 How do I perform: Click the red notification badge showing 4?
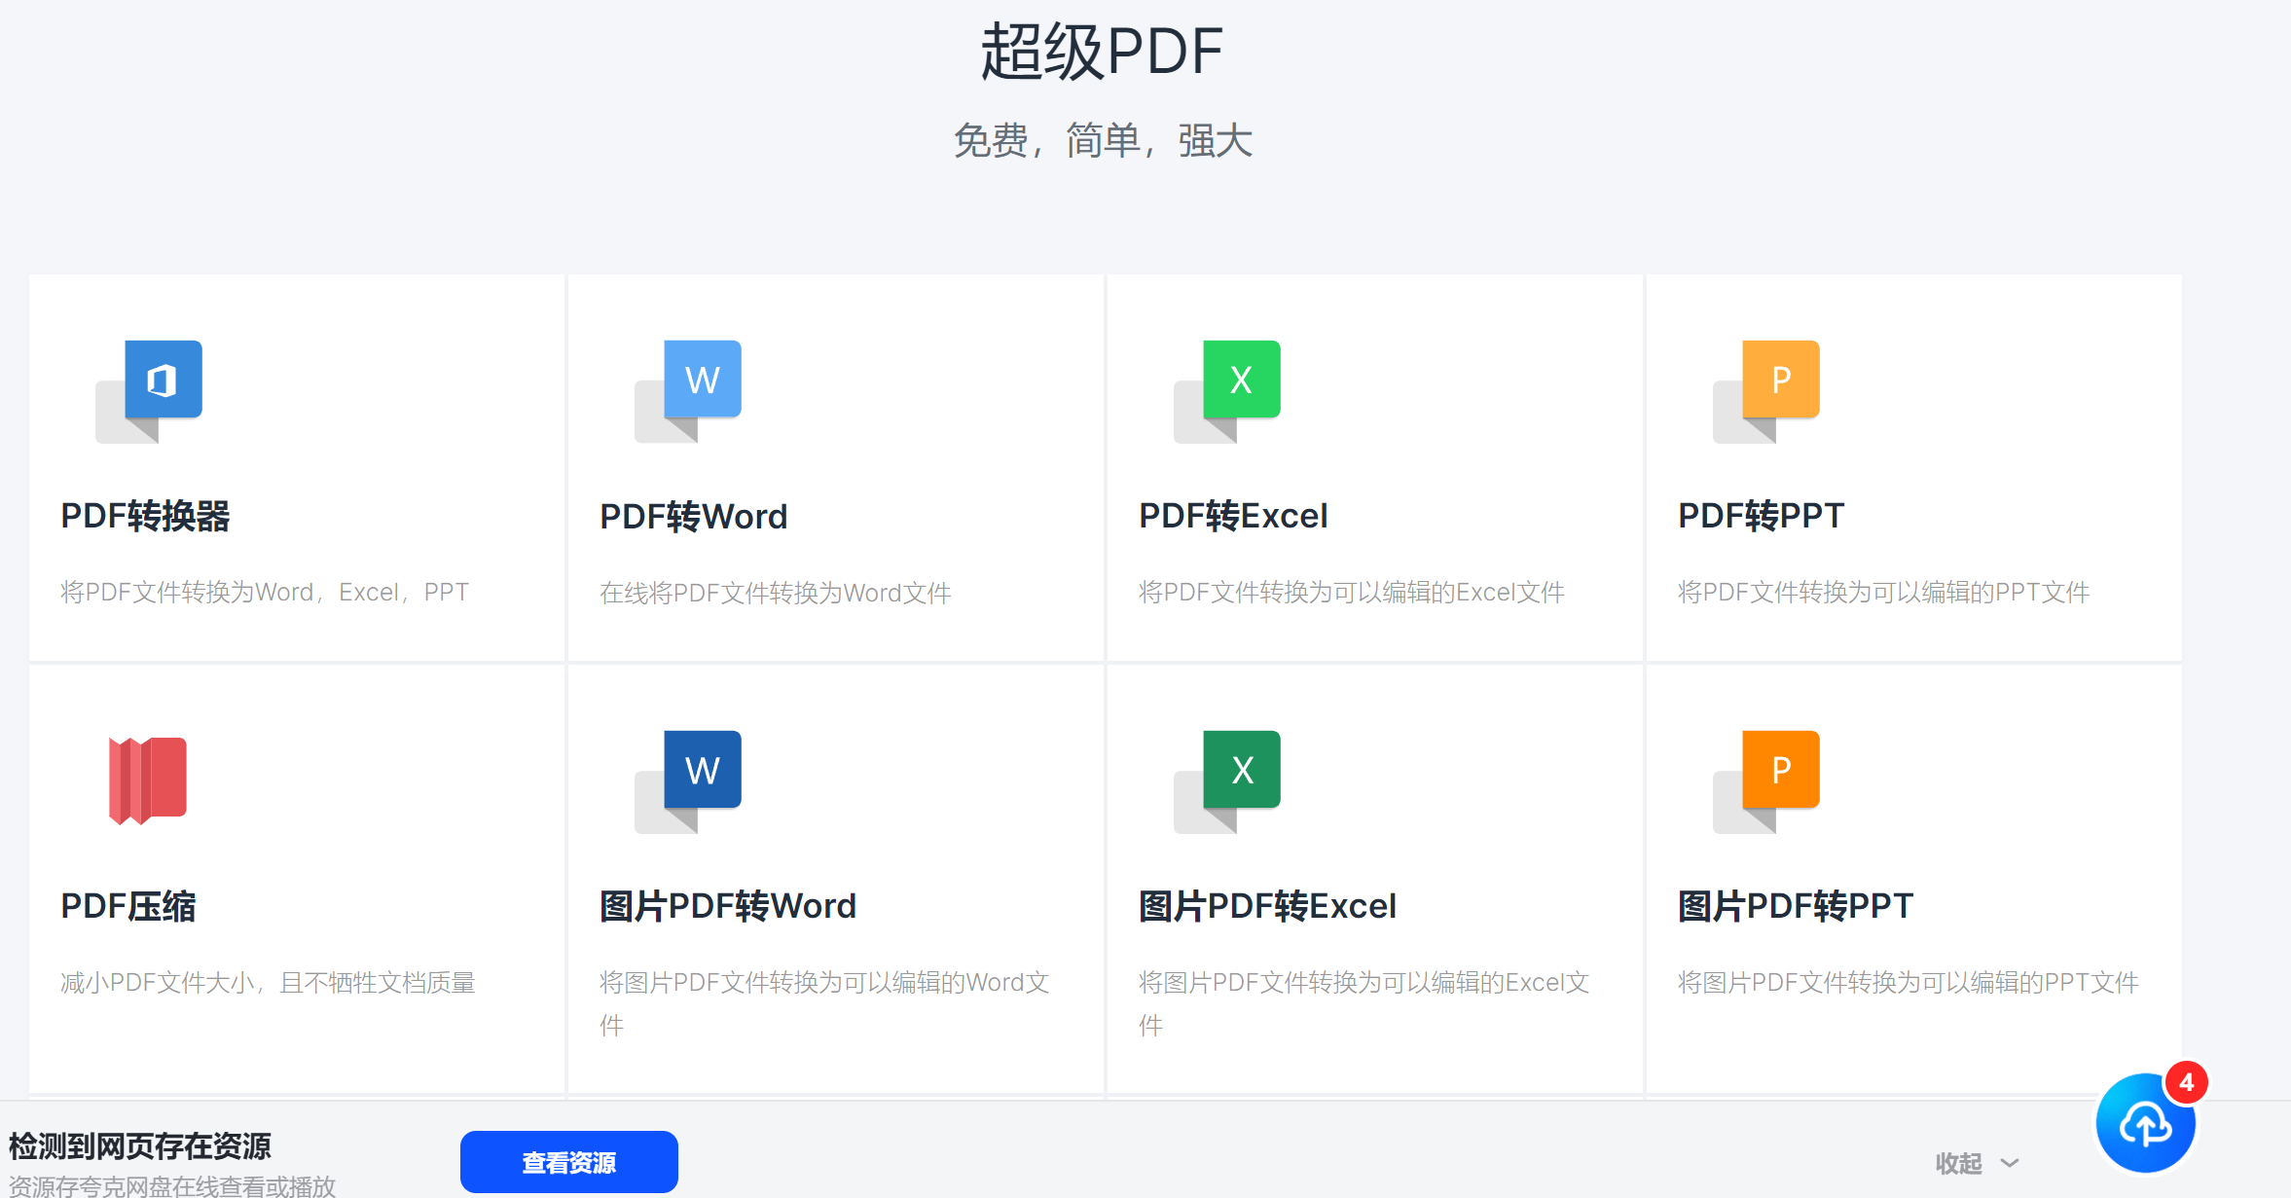(2186, 1082)
